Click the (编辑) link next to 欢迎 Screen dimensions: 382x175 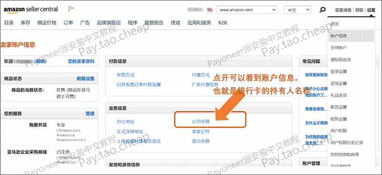click(x=40, y=62)
